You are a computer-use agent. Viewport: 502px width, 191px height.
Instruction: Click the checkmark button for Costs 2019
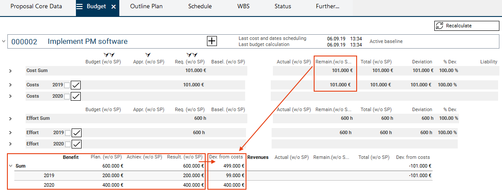(76, 85)
